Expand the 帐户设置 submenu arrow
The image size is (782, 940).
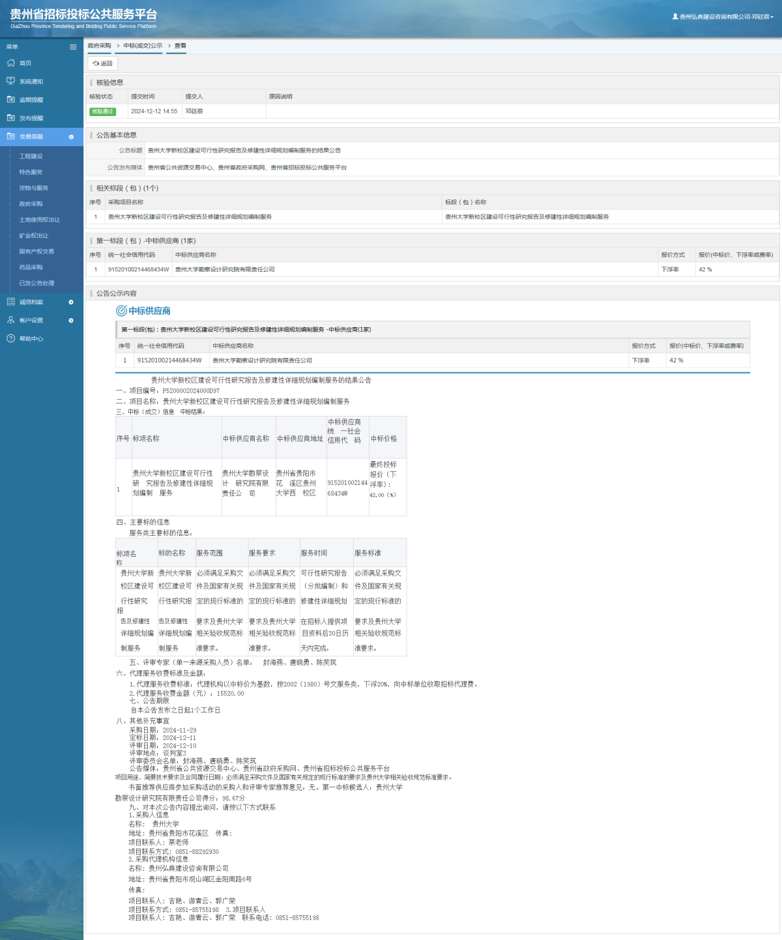point(71,320)
